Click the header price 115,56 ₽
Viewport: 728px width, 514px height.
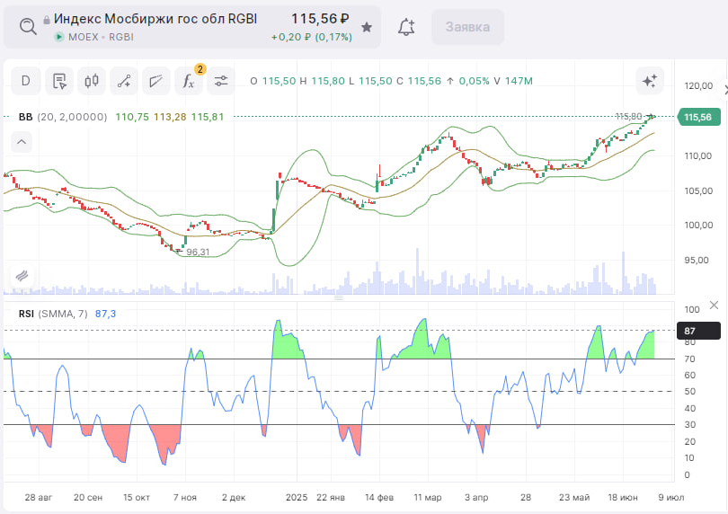(320, 19)
